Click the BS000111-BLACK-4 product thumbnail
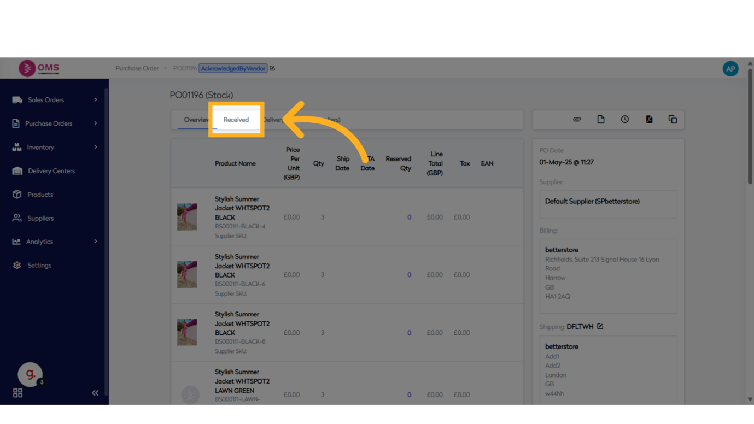 click(187, 217)
